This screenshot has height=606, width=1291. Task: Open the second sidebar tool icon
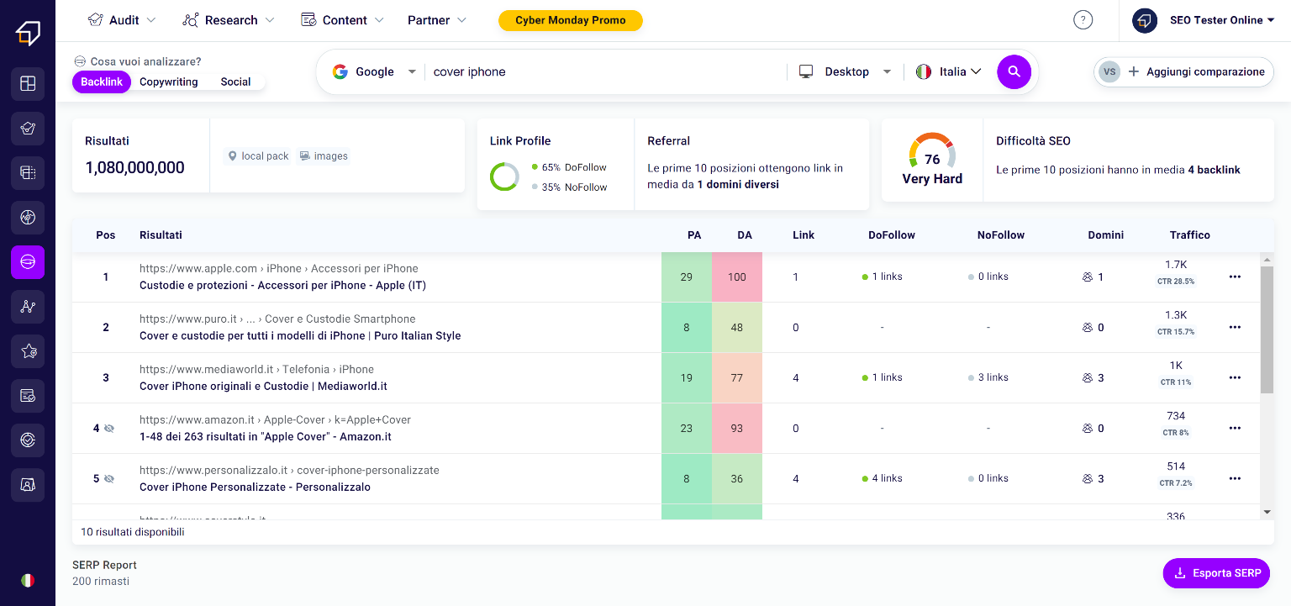pyautogui.click(x=28, y=128)
